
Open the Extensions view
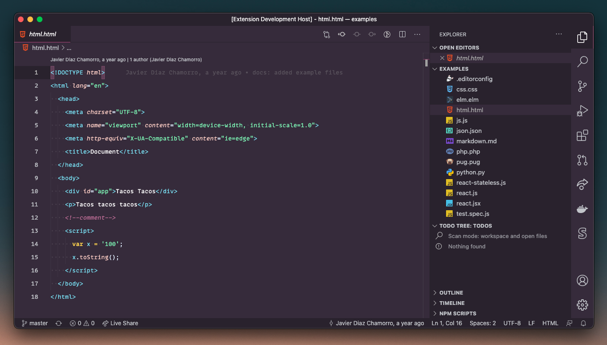[582, 135]
